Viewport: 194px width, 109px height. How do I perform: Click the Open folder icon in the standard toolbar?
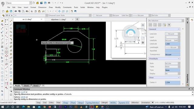(7, 11)
